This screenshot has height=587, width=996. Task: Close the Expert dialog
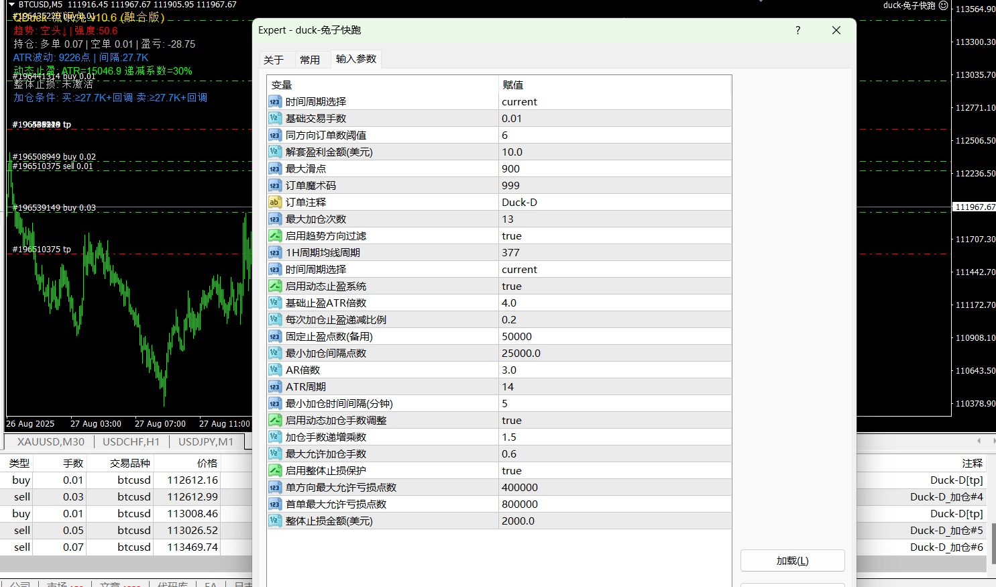(836, 30)
